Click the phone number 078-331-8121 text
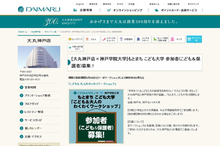The width and height of the screenshot is (220, 146). tap(32, 80)
